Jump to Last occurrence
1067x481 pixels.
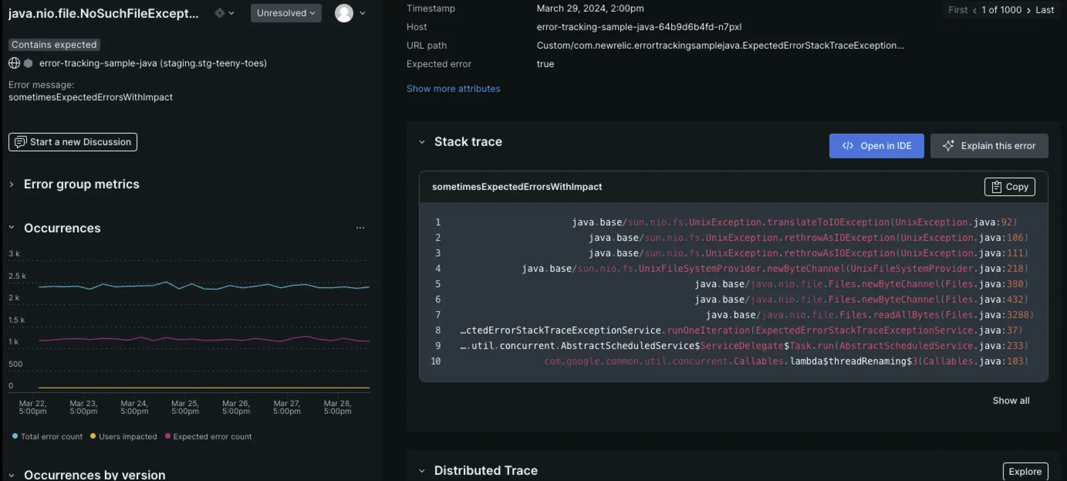click(x=1044, y=10)
